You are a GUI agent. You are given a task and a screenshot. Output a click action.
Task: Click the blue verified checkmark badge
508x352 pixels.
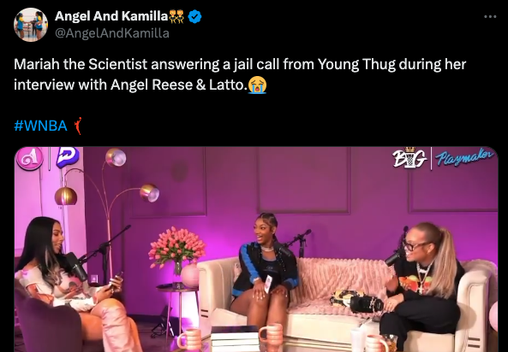(x=194, y=16)
